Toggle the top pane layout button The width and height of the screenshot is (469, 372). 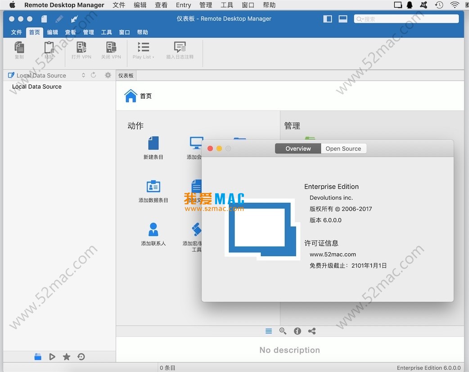(343, 19)
